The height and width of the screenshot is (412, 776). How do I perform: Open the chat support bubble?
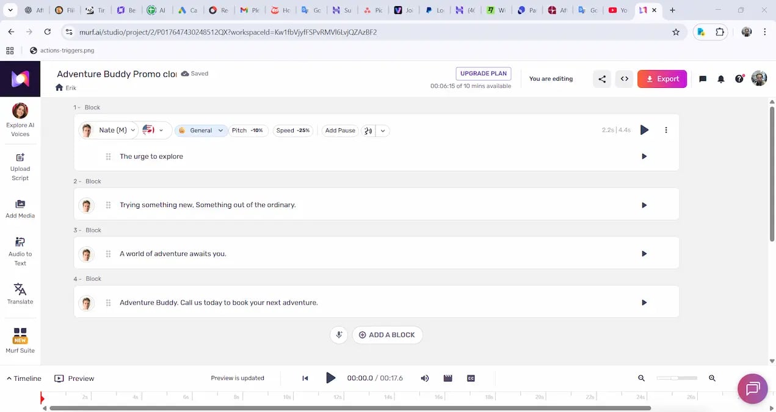pos(752,389)
